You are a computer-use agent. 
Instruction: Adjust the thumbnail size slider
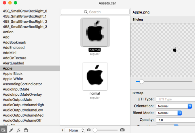[x=95, y=130]
